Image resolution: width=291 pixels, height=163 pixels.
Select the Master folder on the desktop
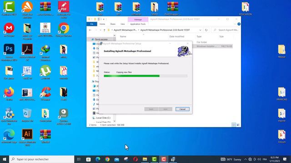[x=282, y=51]
